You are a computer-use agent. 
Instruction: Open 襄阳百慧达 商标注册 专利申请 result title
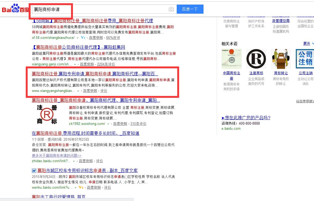tap(95, 74)
